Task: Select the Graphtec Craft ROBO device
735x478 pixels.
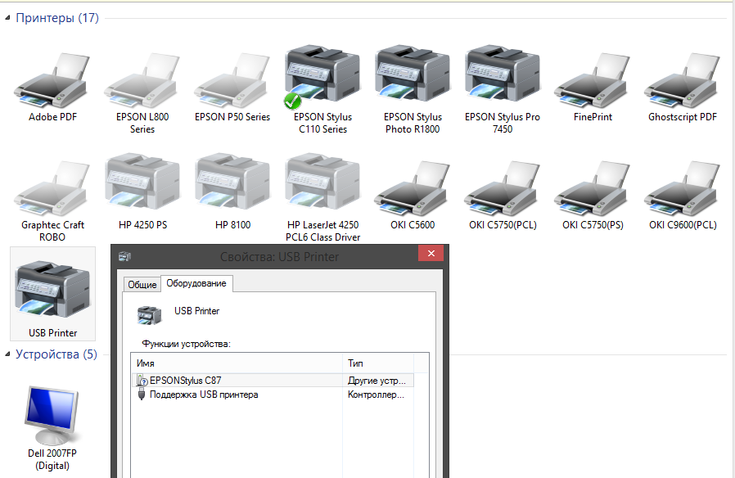Action: tap(52, 188)
